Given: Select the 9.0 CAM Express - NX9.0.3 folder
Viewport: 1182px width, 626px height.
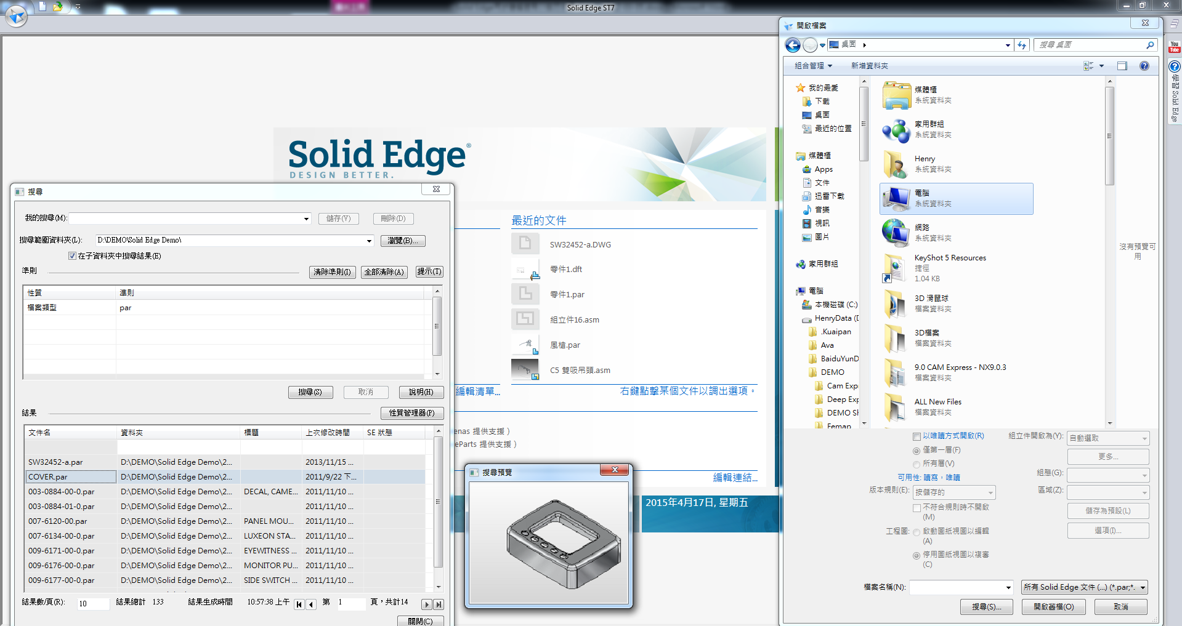Looking at the screenshot, I should point(957,372).
